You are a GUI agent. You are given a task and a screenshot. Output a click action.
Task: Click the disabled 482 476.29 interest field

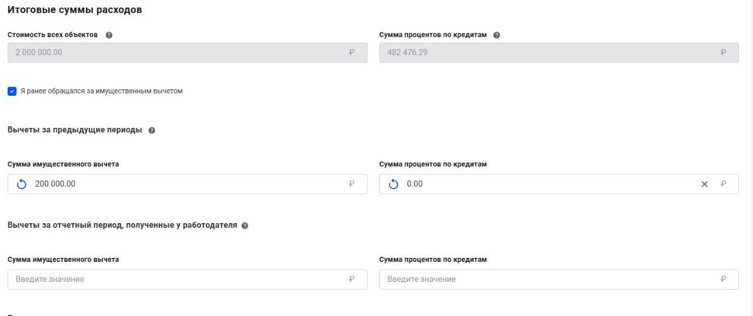[547, 53]
